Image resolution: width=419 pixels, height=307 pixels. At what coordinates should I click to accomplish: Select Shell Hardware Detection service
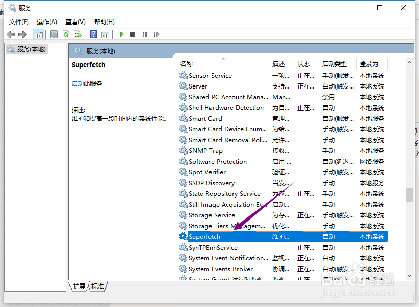pyautogui.click(x=283, y=107)
